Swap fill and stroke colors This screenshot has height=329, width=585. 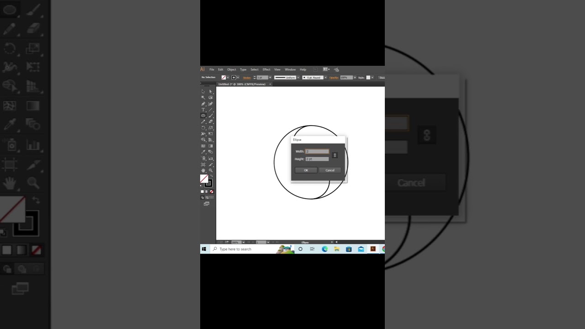(212, 176)
